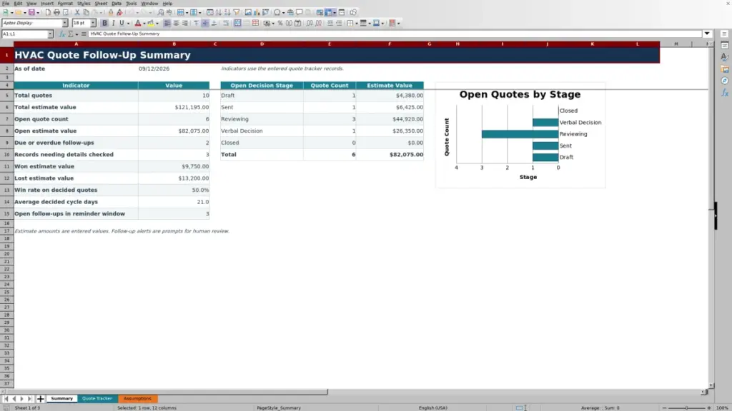Switch to the Quote Tracker sheet tab
Screen dimensions: 732x411
[x=97, y=398]
